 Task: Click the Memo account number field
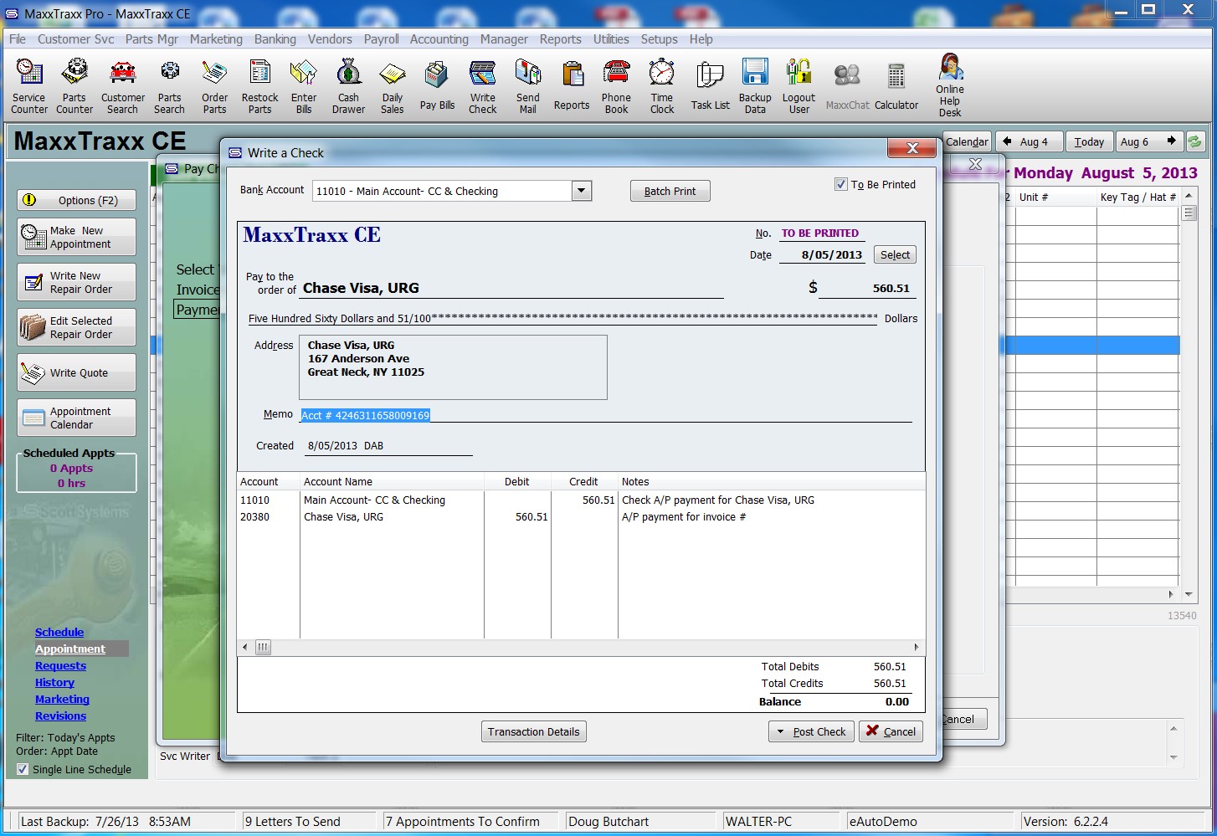click(606, 415)
